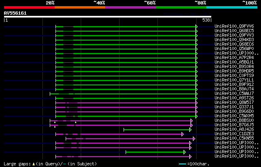Open the UniRef100_Q9FVV3 hit label

point(234,35)
